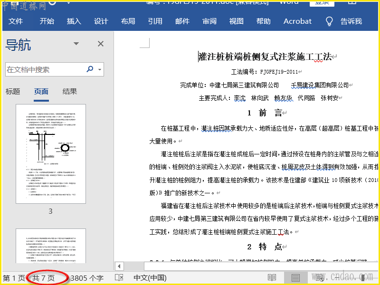Change language 中文(中国) in status bar
This screenshot has height=285, width=380.
[x=150, y=278]
